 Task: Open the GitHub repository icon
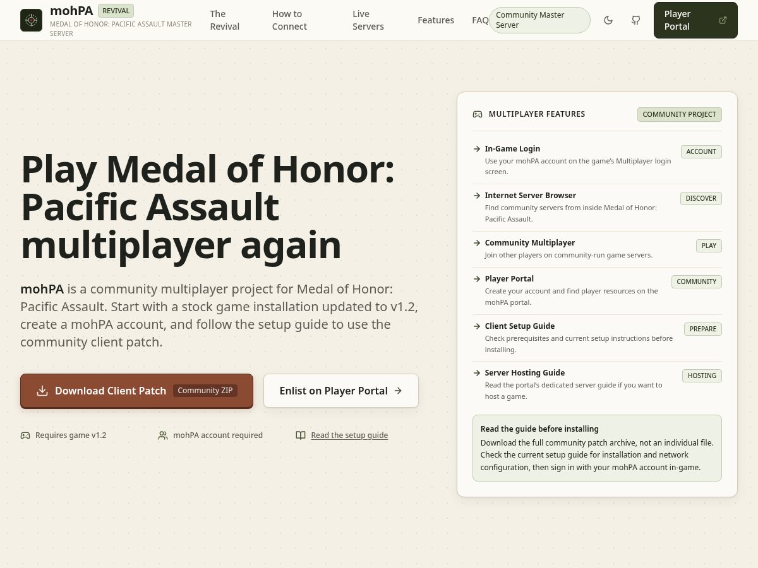pyautogui.click(x=636, y=20)
